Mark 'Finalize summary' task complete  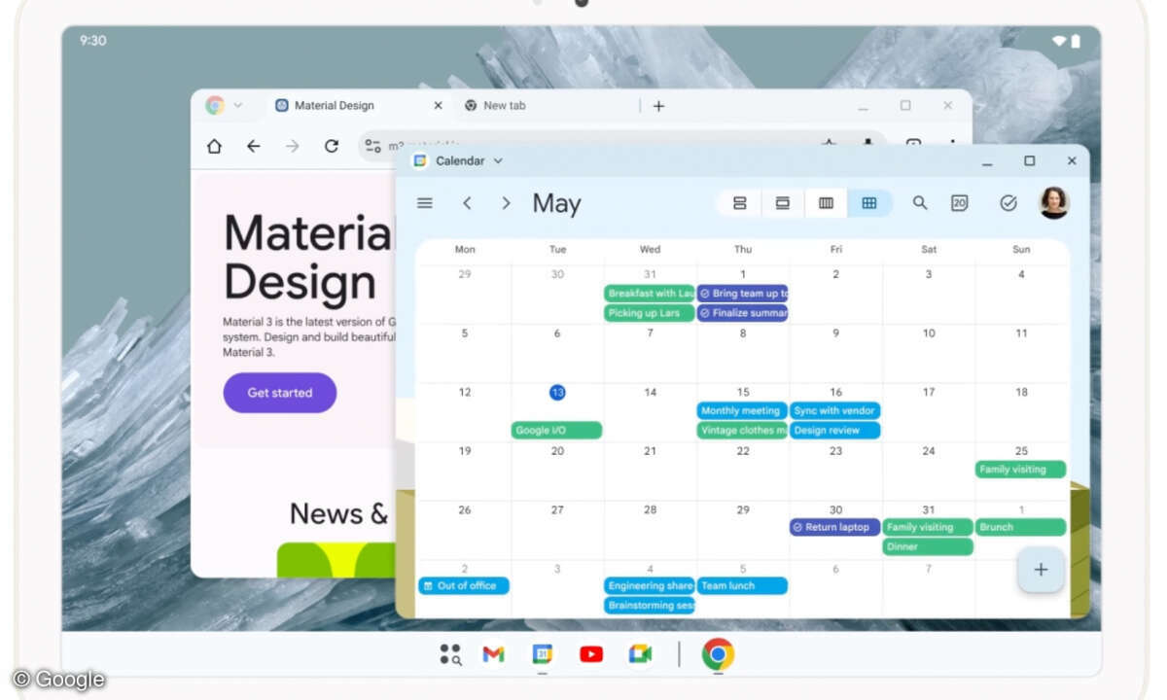(x=705, y=313)
